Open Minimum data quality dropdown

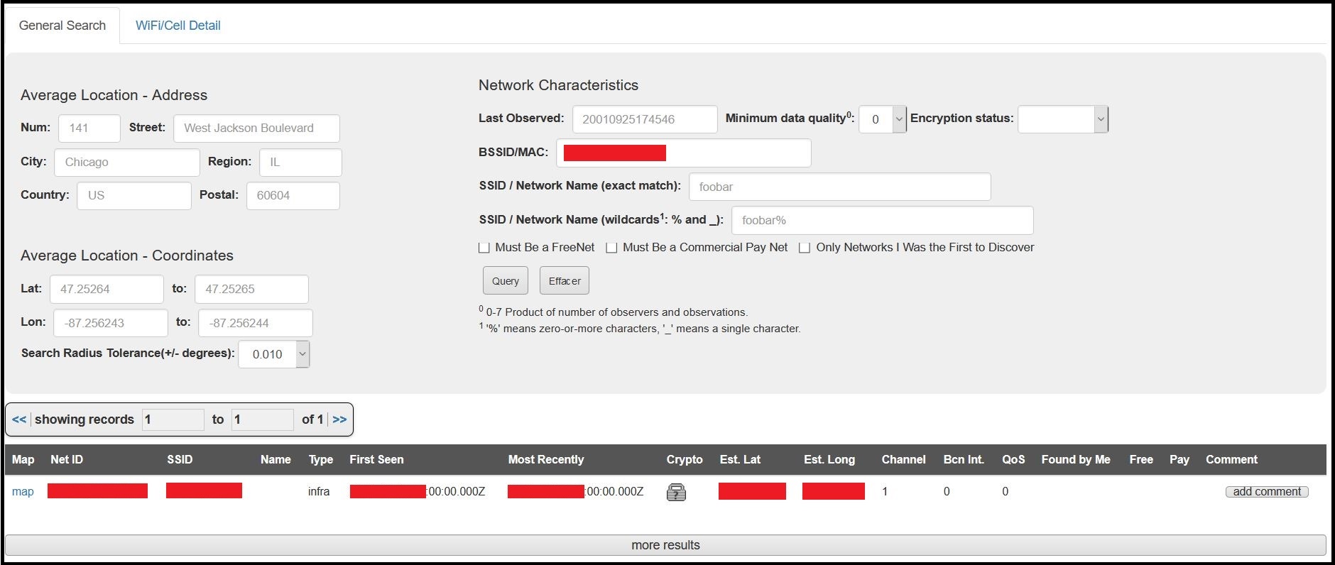pyautogui.click(x=883, y=119)
